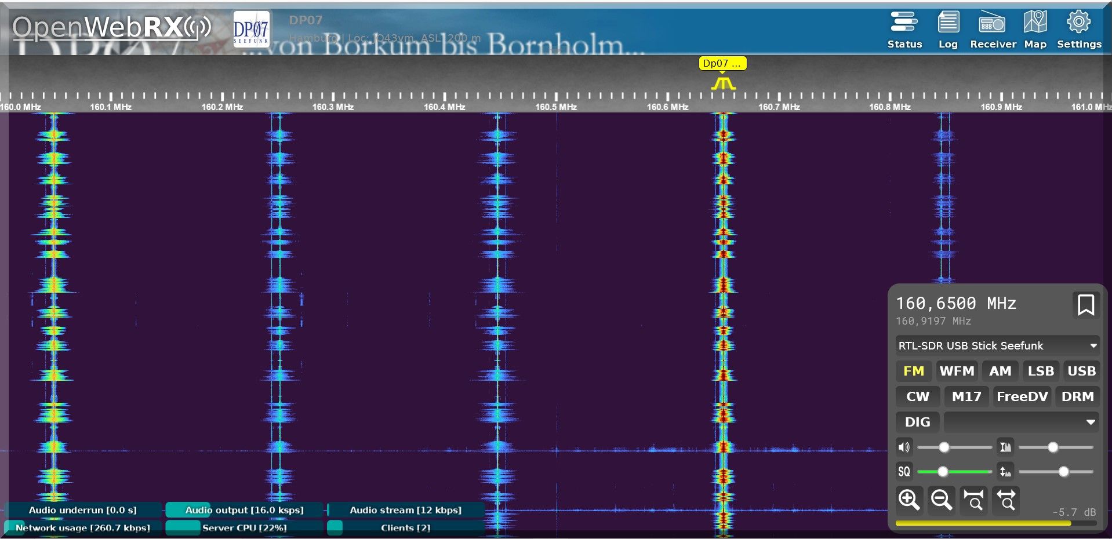
Task: Auto-adjust waterfall colors icon
Action: coord(1005,447)
